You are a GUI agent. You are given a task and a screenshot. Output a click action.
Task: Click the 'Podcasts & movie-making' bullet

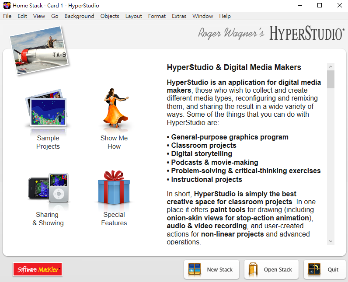pyautogui.click(x=212, y=162)
